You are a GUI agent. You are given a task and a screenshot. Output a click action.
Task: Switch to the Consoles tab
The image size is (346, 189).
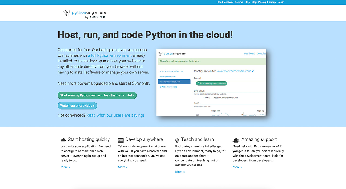click(x=261, y=53)
